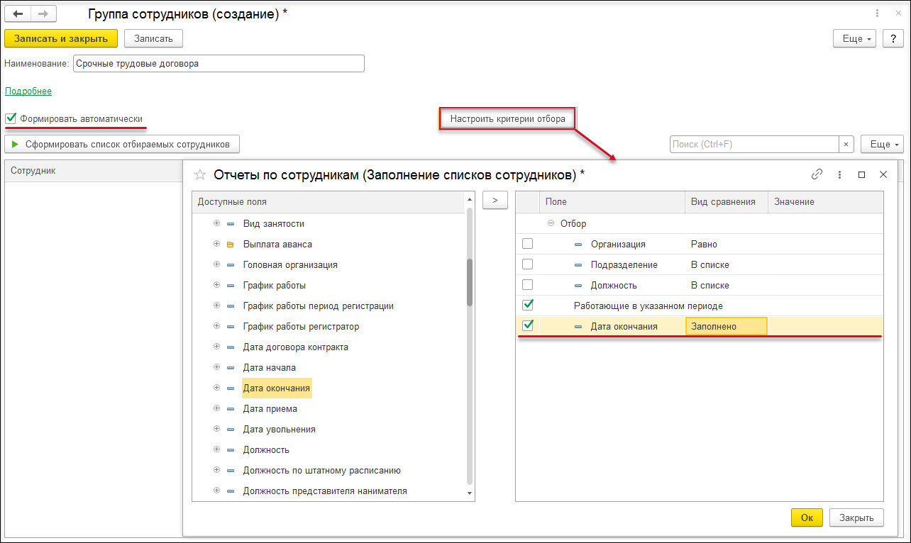The height and width of the screenshot is (543, 911).
Task: Copy link using the chain icon
Action: click(817, 174)
